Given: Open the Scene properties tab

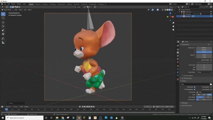Looking at the screenshot, I should tap(178, 59).
